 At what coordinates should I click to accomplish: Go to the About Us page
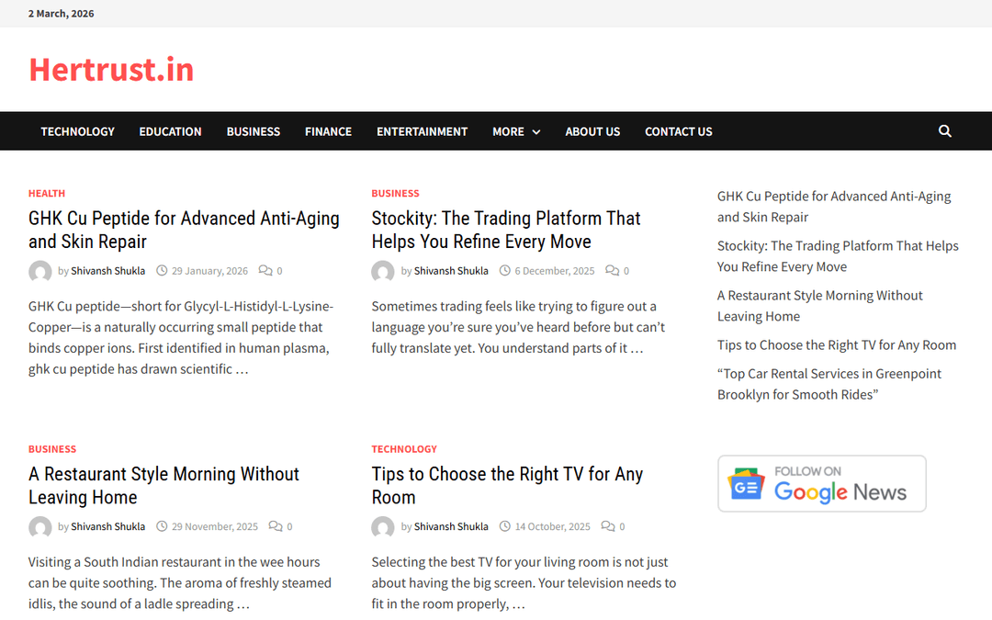592,131
